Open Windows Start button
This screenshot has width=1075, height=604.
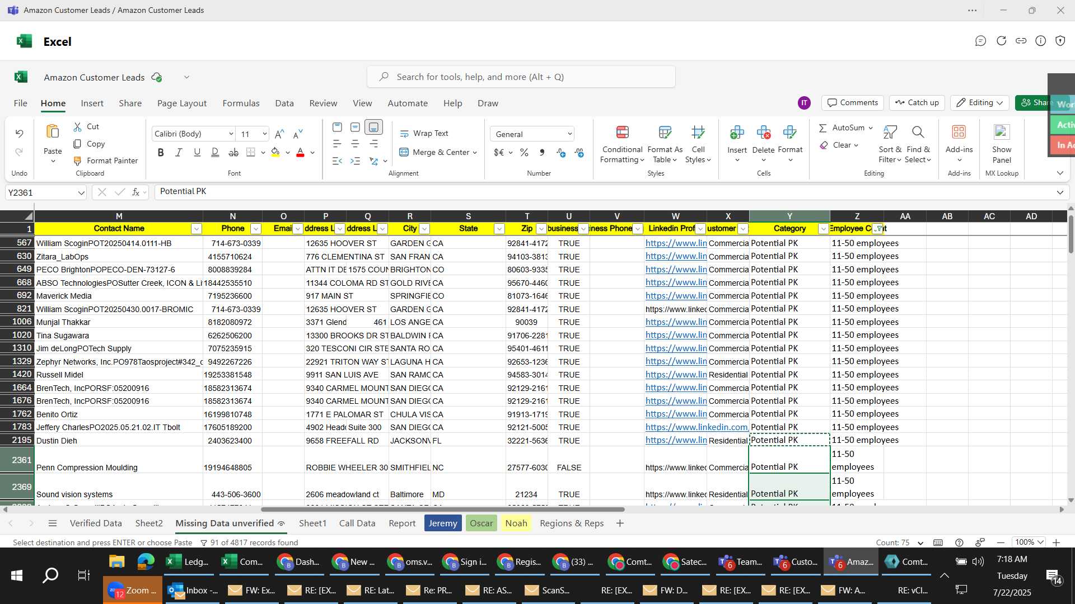click(17, 575)
